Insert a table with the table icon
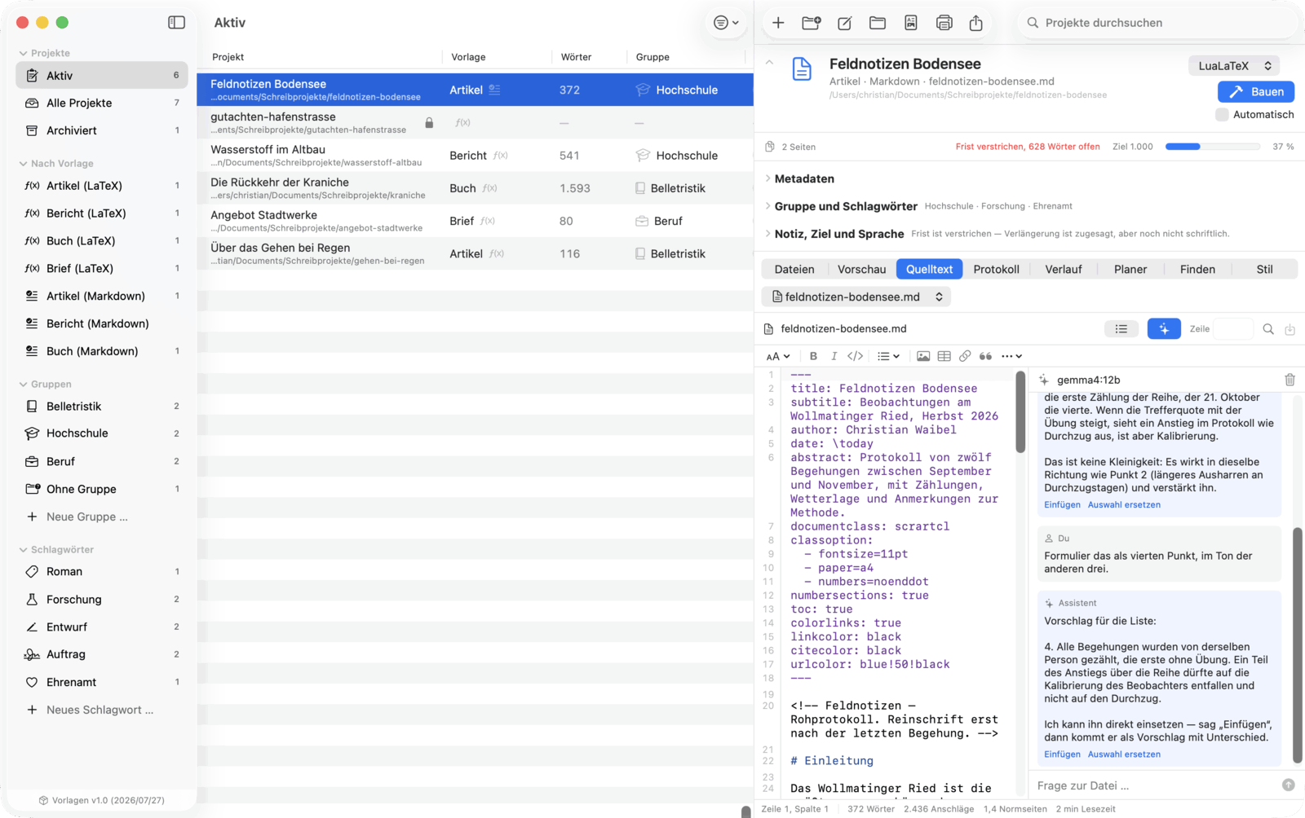Image resolution: width=1305 pixels, height=818 pixels. tap(944, 356)
